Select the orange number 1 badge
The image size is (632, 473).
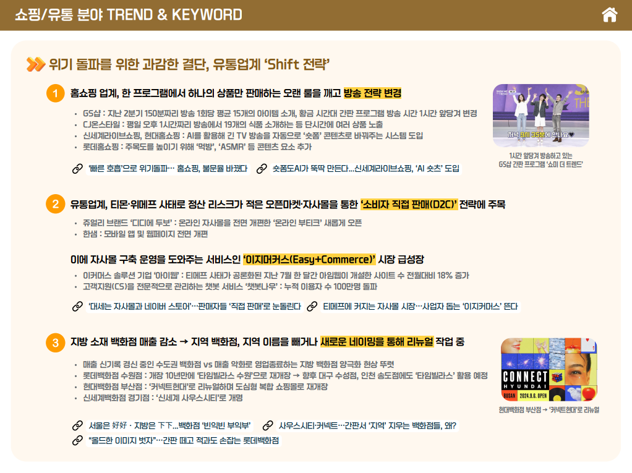tap(55, 94)
